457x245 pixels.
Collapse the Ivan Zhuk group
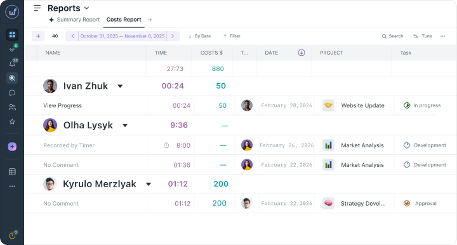point(120,86)
